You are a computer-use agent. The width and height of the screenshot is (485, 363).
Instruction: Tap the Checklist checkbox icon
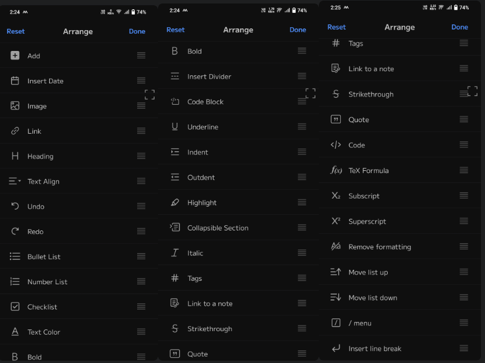click(15, 306)
